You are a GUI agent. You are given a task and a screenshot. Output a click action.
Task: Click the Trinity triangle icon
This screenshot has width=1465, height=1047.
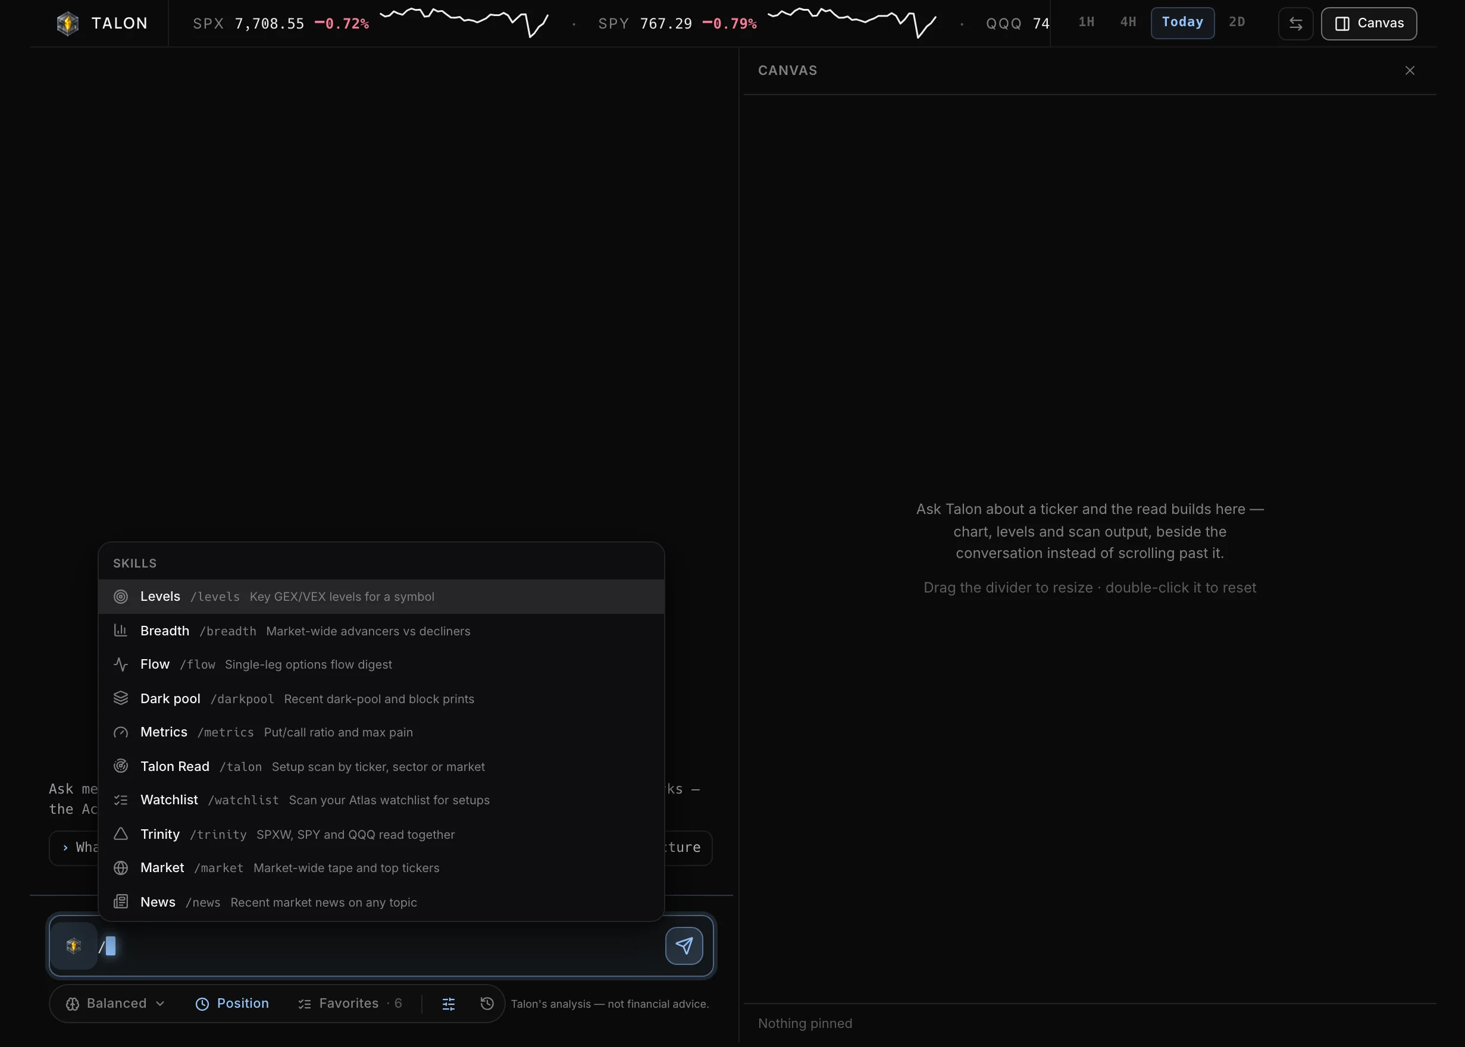tap(121, 833)
